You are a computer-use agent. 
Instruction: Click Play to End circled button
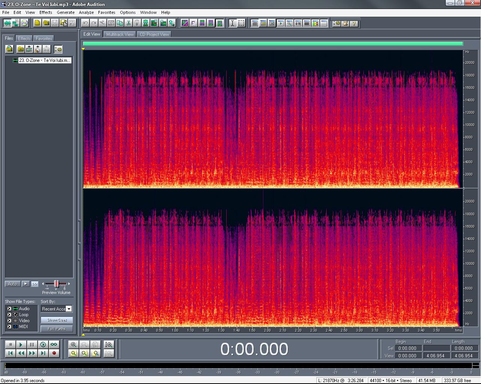tap(43, 344)
